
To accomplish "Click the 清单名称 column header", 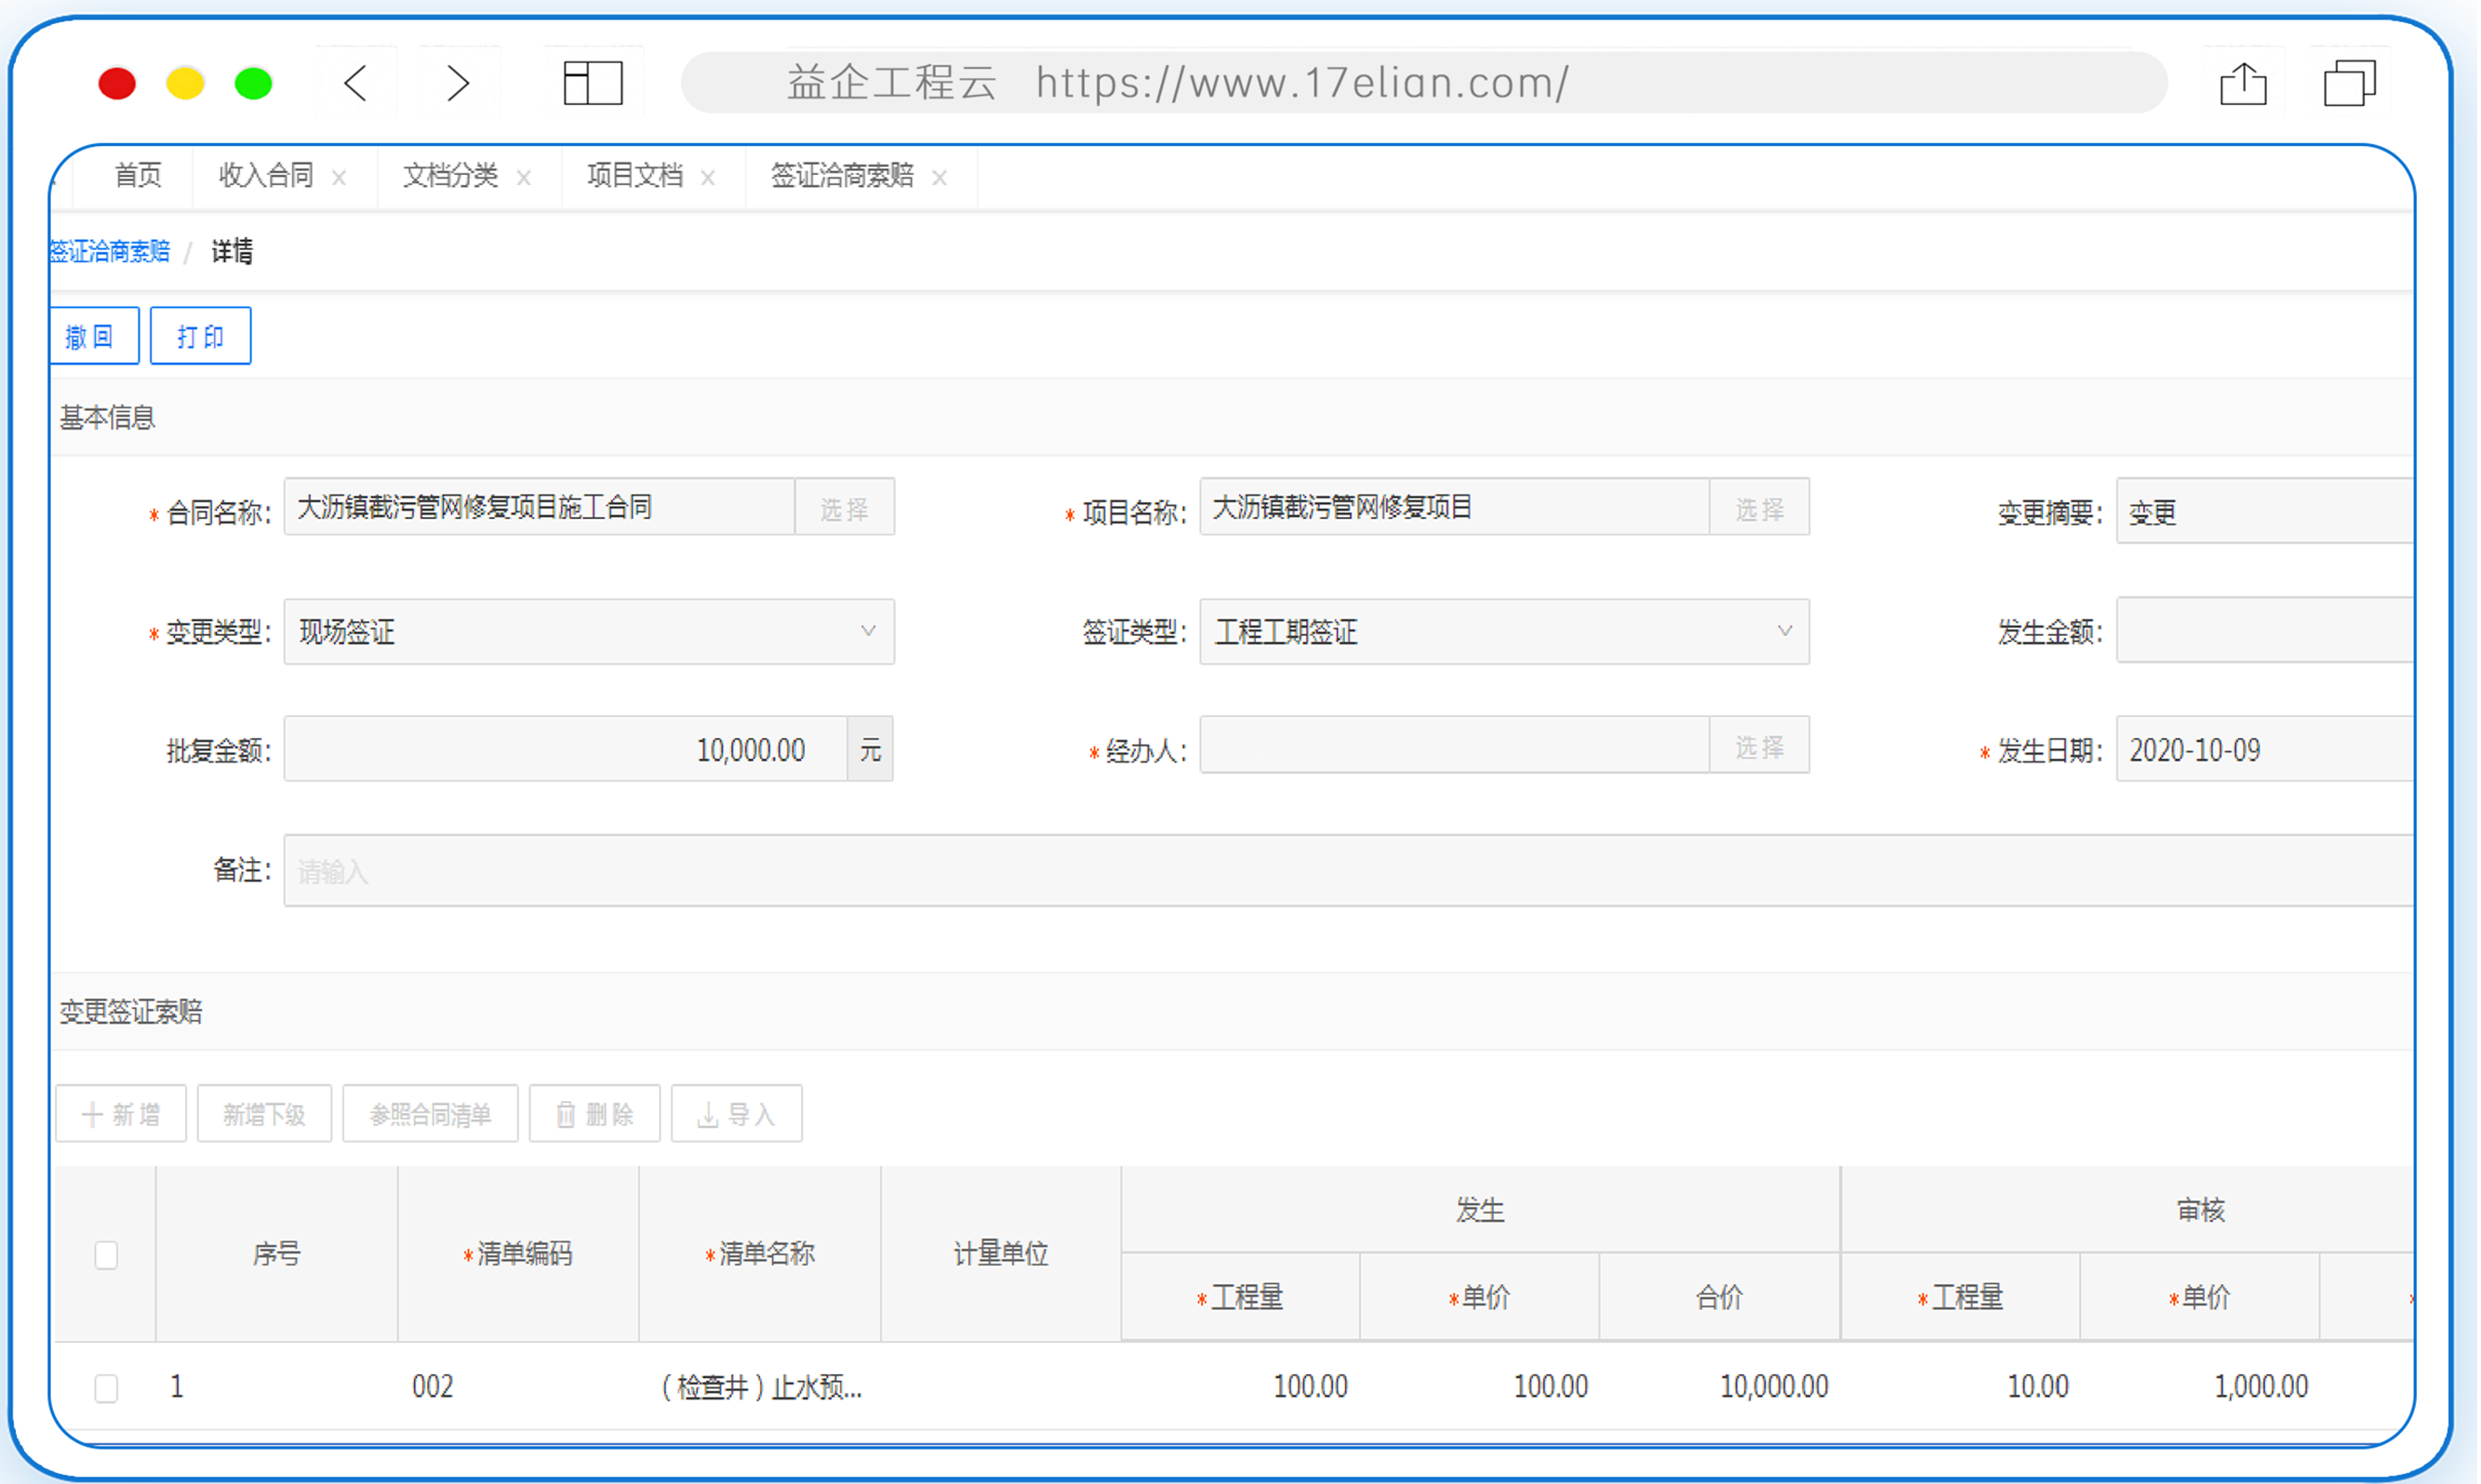I will pyautogui.click(x=760, y=1254).
